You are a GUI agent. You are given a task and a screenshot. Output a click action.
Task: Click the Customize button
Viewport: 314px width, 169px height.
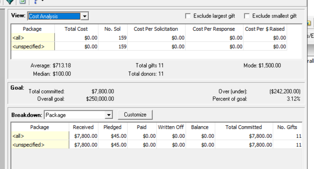[x=135, y=115]
